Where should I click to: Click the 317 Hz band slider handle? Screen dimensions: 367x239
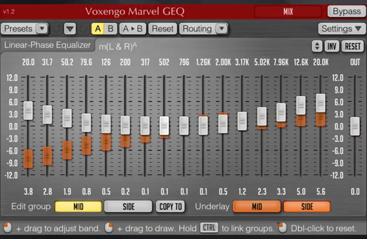[145, 125]
